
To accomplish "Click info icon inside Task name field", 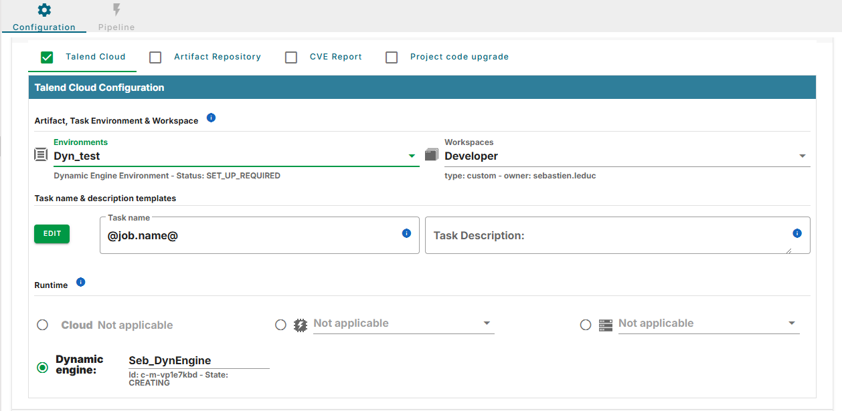I will [x=406, y=233].
